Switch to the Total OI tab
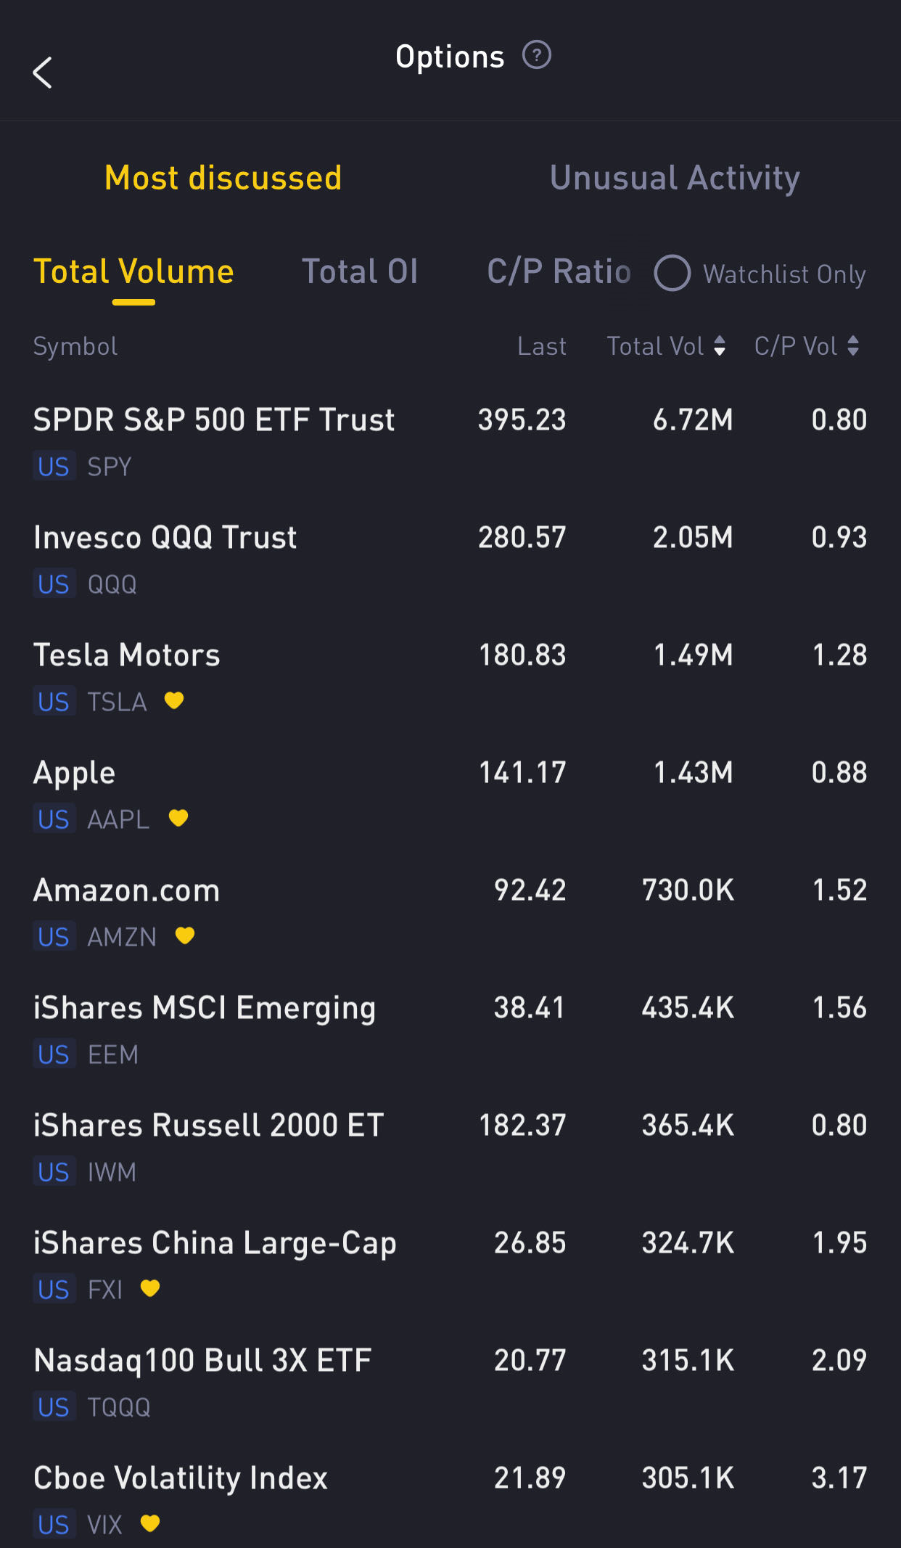 (x=360, y=271)
